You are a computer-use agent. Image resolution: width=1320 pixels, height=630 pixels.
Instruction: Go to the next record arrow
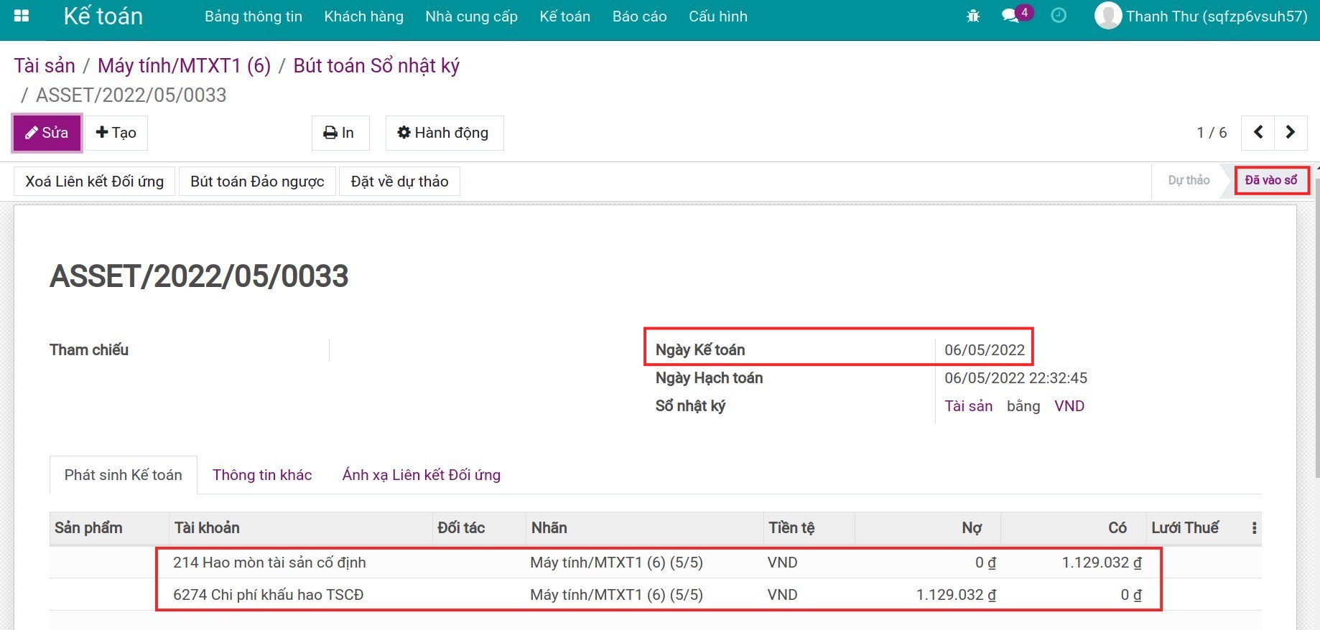[x=1291, y=132]
